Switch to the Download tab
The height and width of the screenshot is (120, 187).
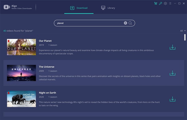pos(79,8)
